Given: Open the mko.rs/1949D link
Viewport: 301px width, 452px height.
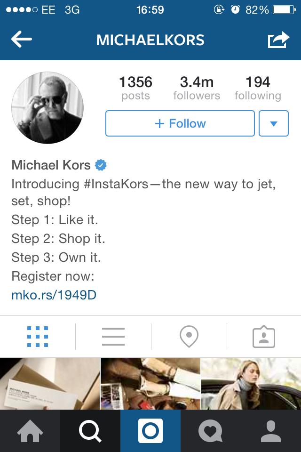Looking at the screenshot, I should point(53,295).
